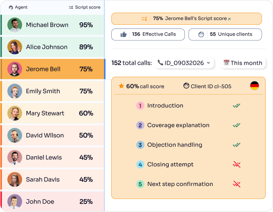273x212 pixels.
Task: Click the Client ID face icon
Action: pos(186,86)
